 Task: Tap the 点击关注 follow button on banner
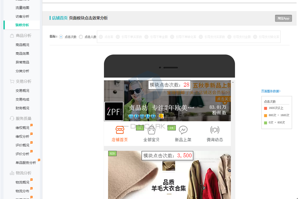point(223,99)
